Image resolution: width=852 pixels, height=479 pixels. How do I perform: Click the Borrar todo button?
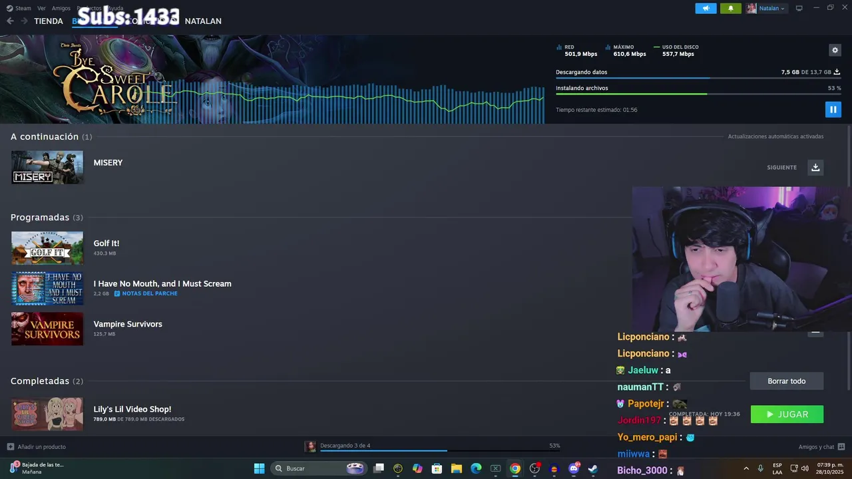click(x=786, y=381)
